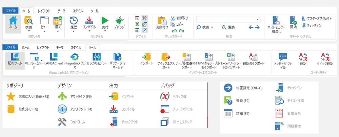Image resolution: width=339 pixels, height=137 pixels.
Task: Expand the 検索 repository dropdown
Action: click(x=28, y=31)
